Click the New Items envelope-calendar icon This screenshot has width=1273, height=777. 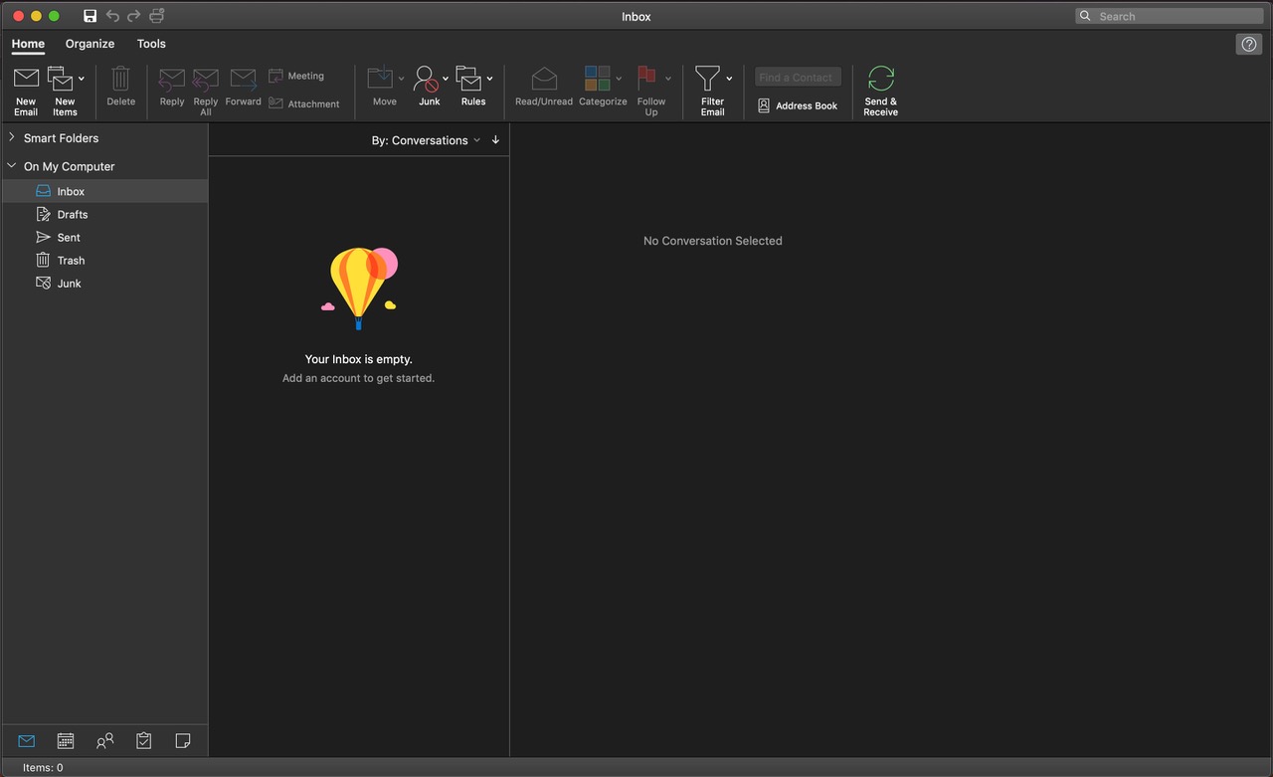[x=62, y=79]
